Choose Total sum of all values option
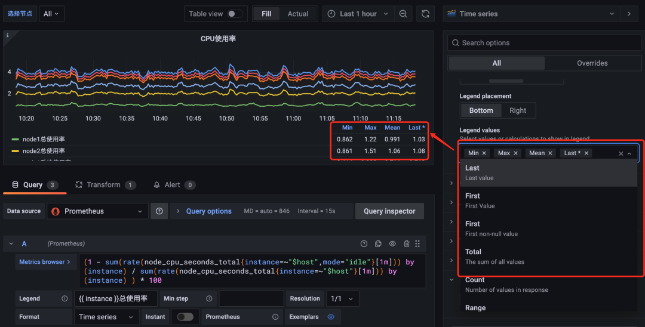The height and width of the screenshot is (327, 645). pos(548,257)
